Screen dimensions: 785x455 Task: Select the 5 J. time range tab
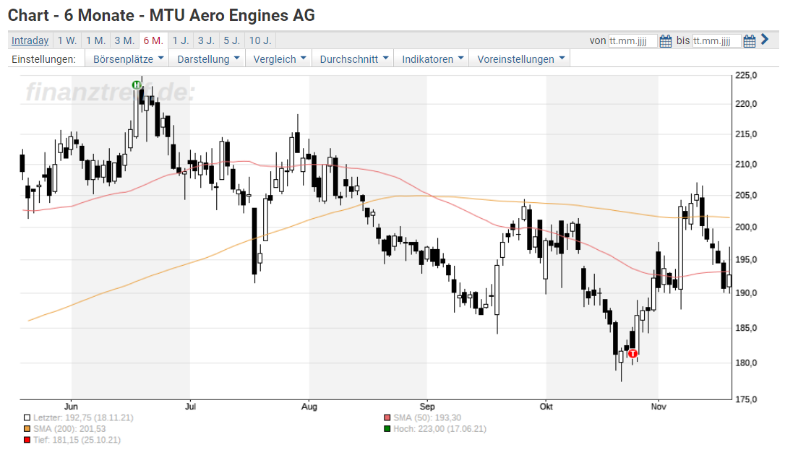point(231,40)
